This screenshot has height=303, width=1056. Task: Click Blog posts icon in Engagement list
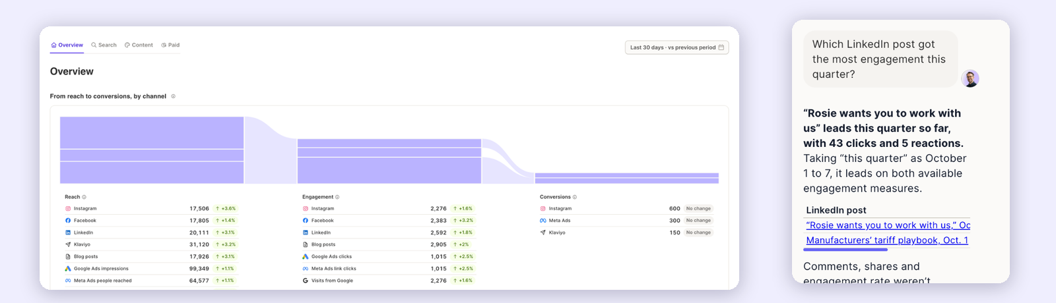[306, 244]
